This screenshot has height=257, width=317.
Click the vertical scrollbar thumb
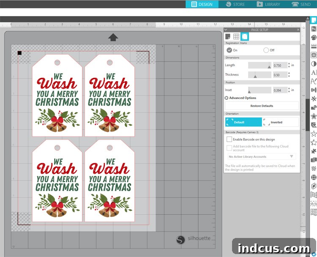coord(308,115)
